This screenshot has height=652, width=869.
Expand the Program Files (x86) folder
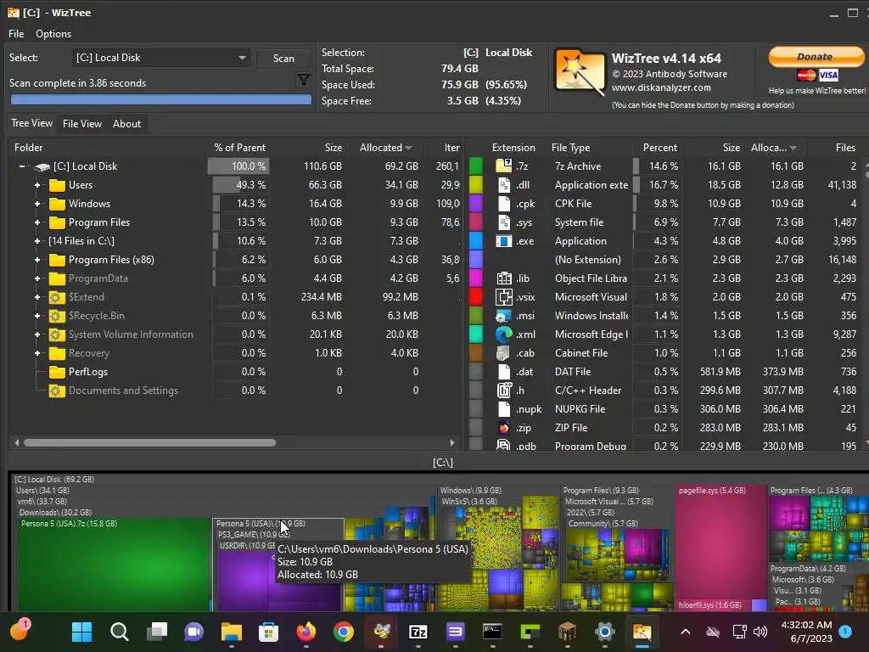[37, 260]
